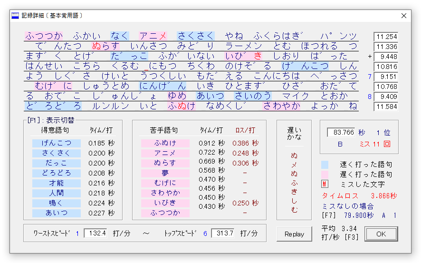Click the top speed 313.7 field
The height and width of the screenshot is (263, 421).
coord(222,233)
